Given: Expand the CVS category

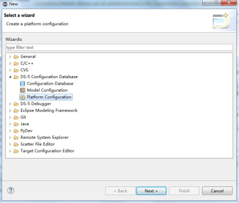Looking at the screenshot, I should [10, 70].
